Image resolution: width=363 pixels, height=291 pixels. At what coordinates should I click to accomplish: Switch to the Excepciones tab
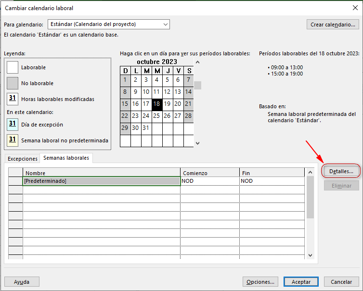[x=22, y=158]
